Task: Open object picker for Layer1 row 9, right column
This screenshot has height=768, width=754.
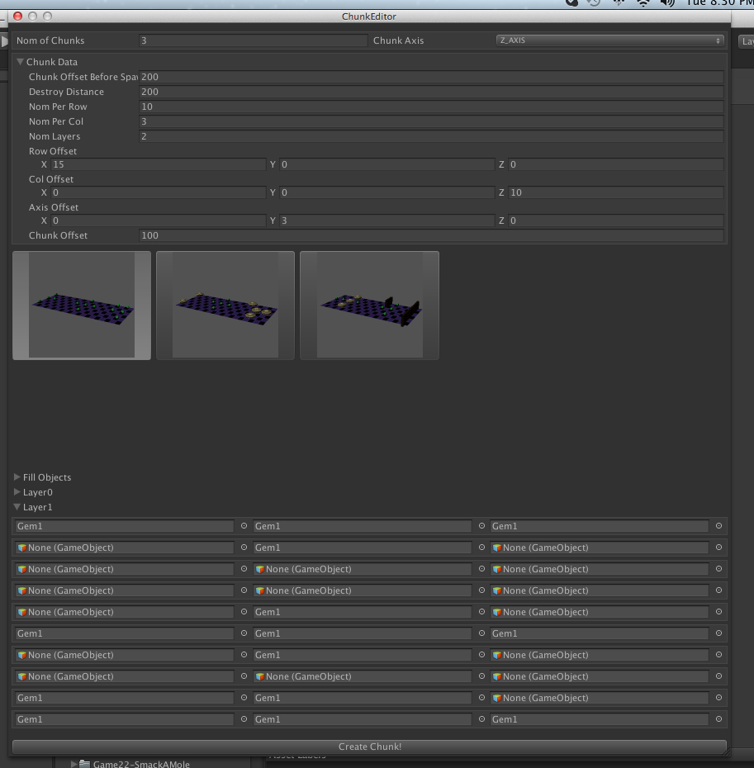Action: (718, 698)
